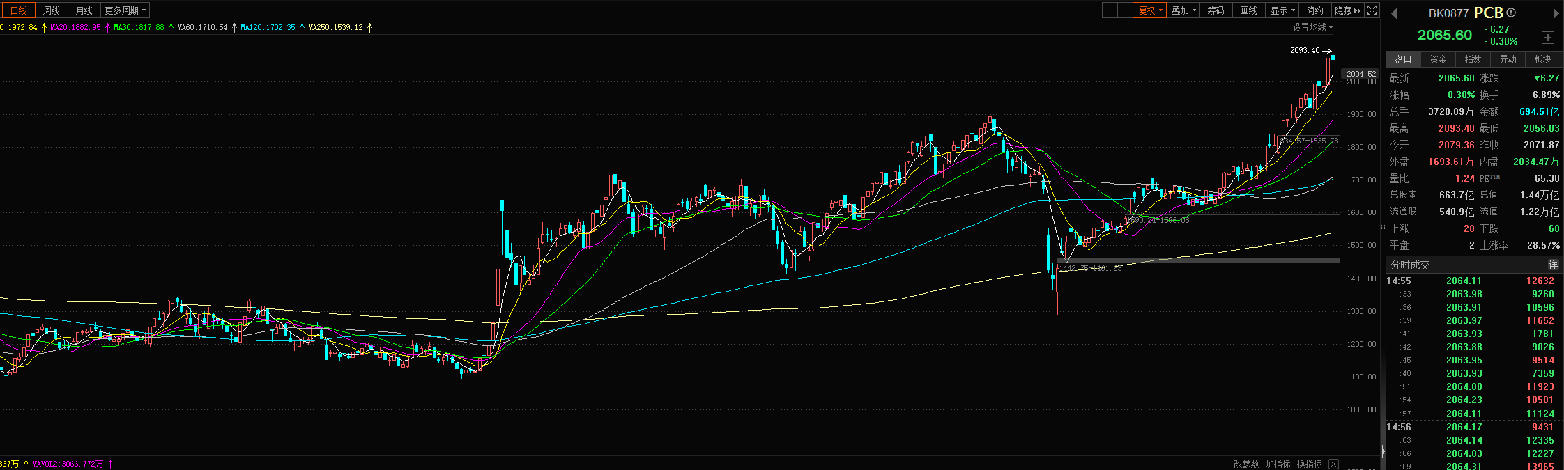Viewport: 1564px width, 470px height.
Task: Zoom out chart with minus icon
Action: [1124, 10]
